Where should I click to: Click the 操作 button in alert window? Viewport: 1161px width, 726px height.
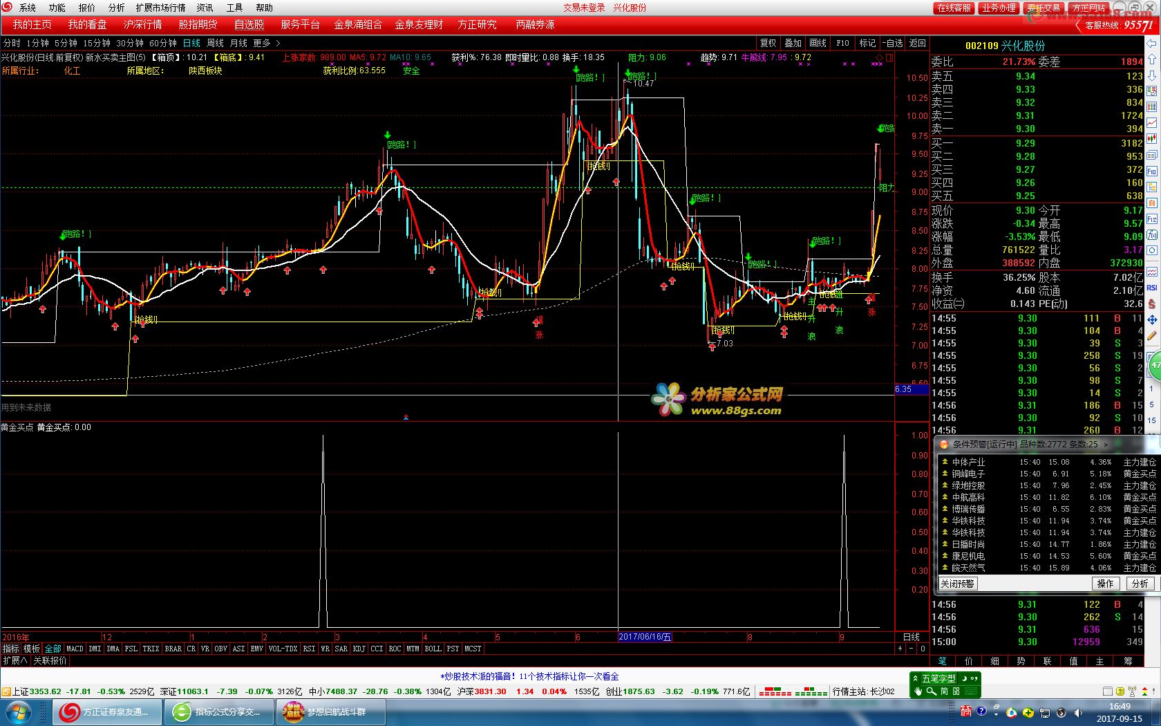tap(1106, 584)
